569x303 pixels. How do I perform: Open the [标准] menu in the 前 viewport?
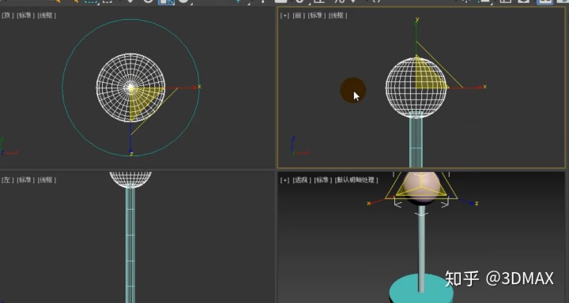tap(316, 16)
